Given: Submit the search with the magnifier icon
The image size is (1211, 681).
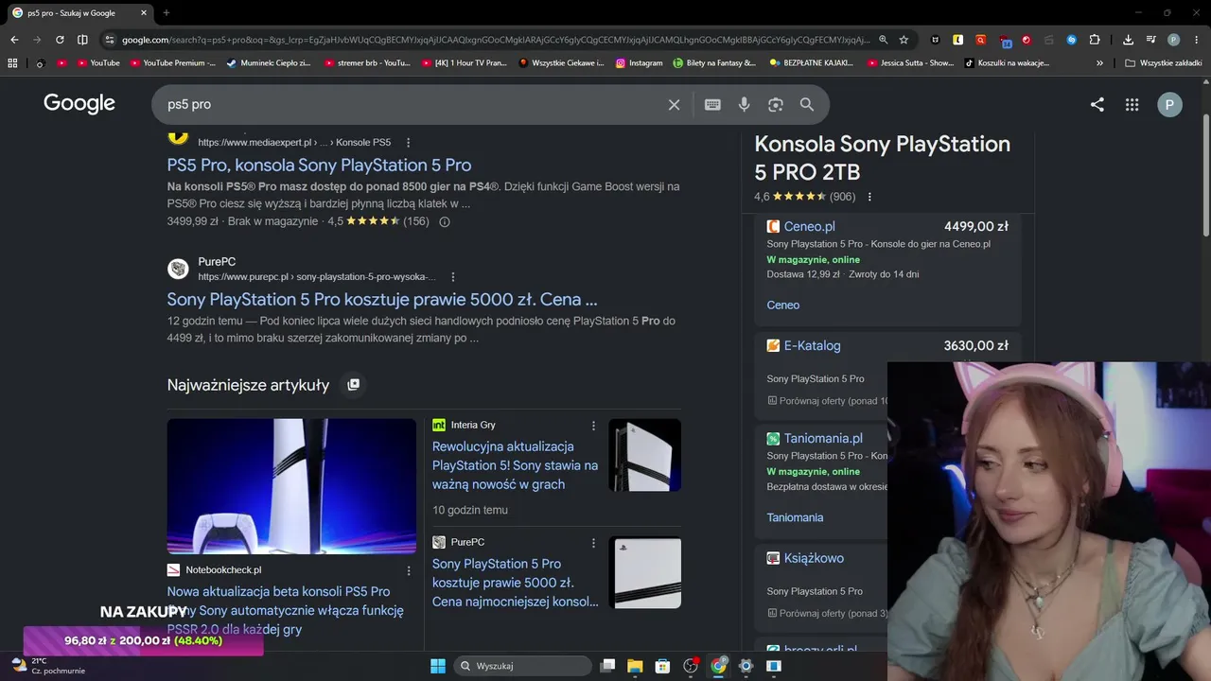Looking at the screenshot, I should coord(807,105).
